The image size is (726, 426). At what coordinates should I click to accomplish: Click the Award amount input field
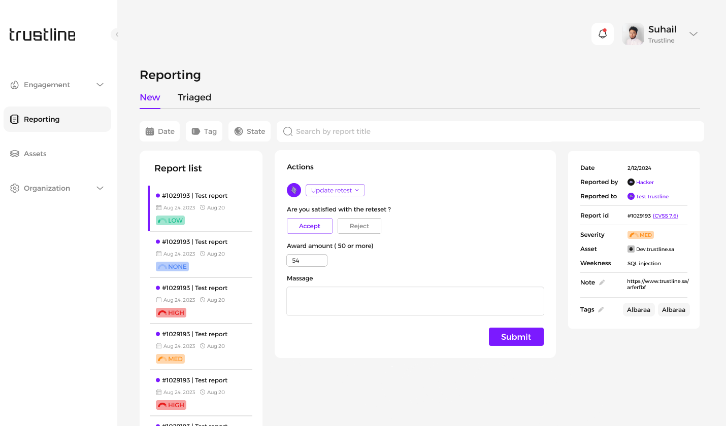pyautogui.click(x=307, y=261)
